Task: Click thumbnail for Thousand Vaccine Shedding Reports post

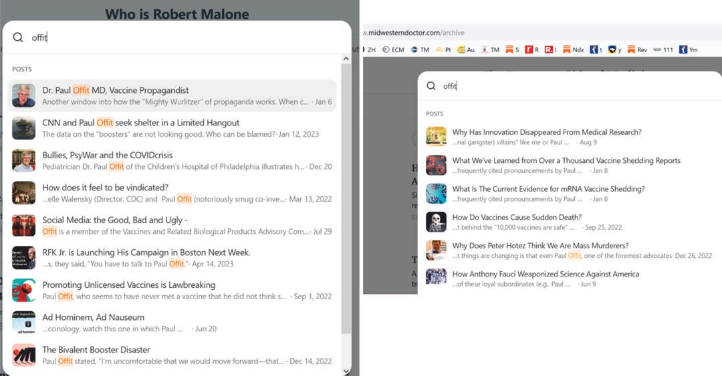Action: coord(436,165)
